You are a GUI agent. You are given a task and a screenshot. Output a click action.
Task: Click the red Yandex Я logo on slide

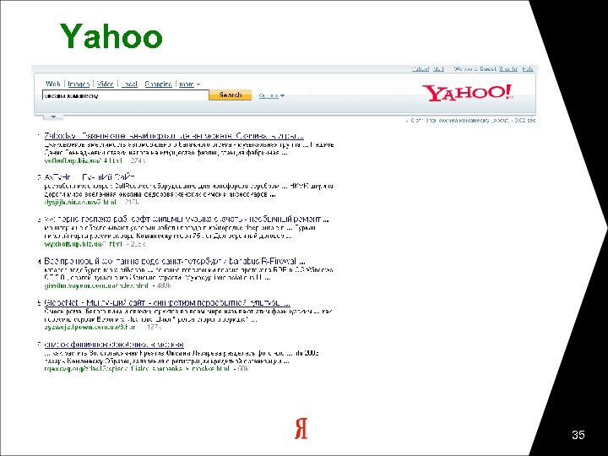coord(301,428)
